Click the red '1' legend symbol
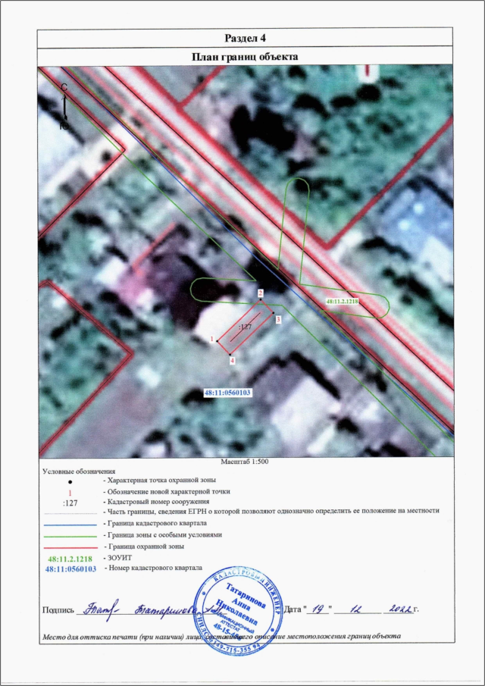 click(70, 492)
